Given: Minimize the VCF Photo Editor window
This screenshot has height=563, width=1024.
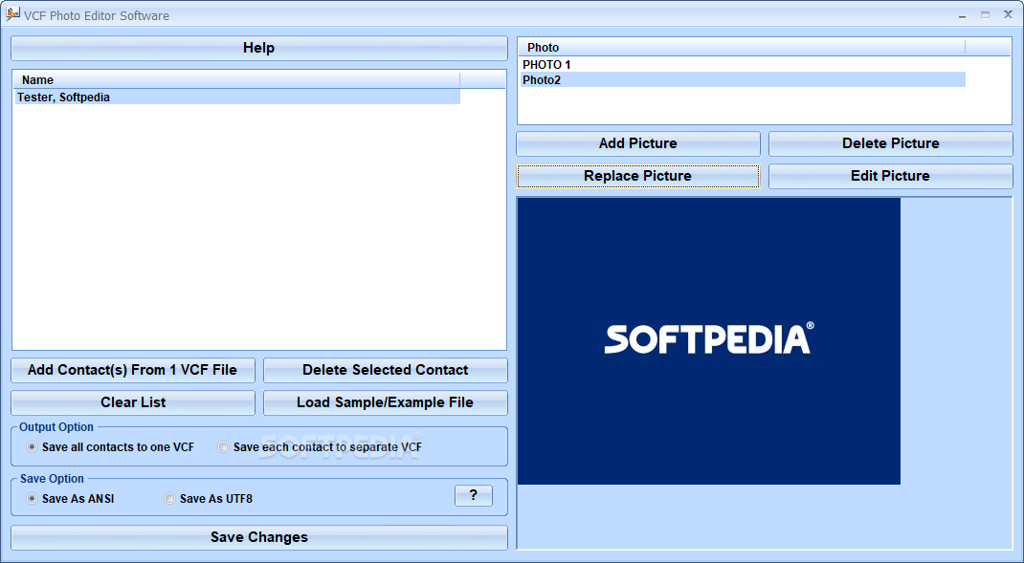Looking at the screenshot, I should coord(962,15).
